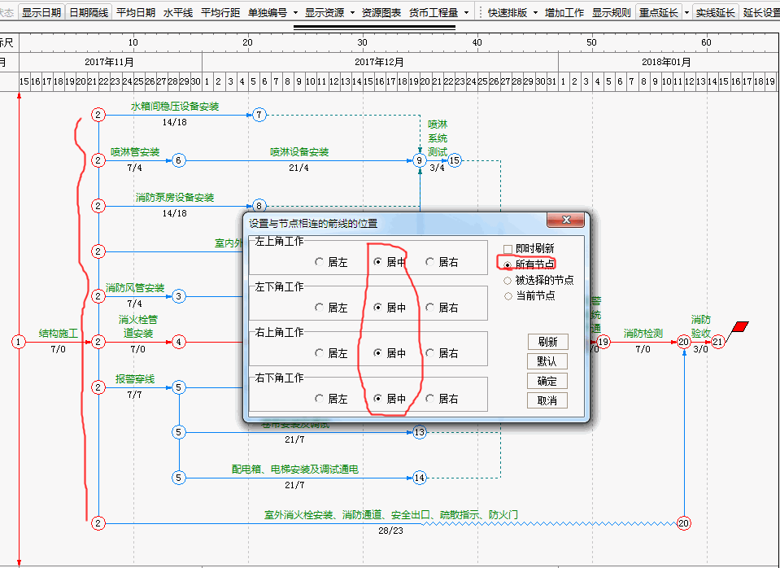Expand 快速排版 dropdown arrow
The image size is (780, 568).
coord(535,12)
